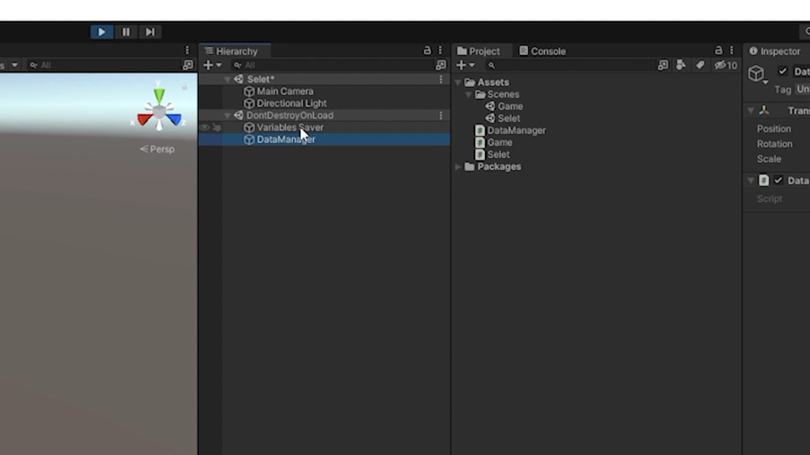Toggle the Data script component enabled checkbox
The width and height of the screenshot is (810, 455).
pos(778,180)
